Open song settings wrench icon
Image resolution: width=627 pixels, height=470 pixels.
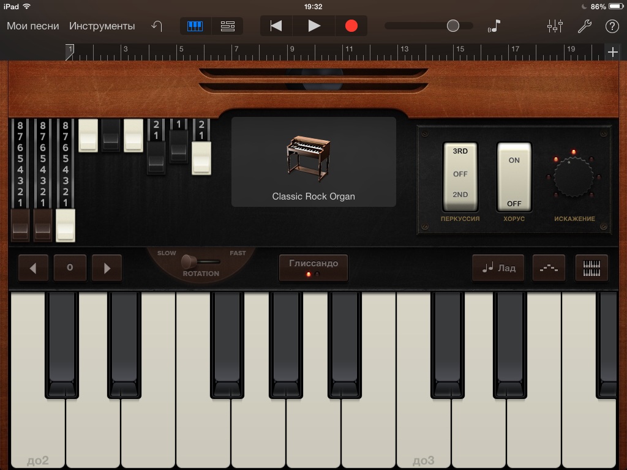[584, 26]
